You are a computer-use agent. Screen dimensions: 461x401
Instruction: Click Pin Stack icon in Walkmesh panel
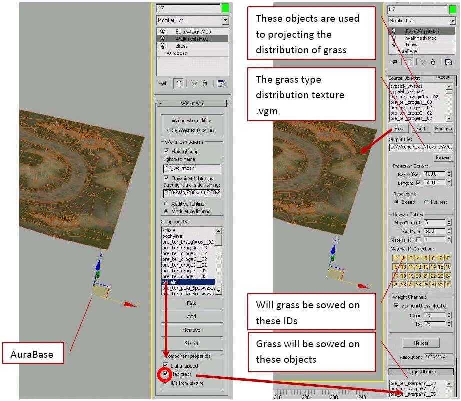click(163, 84)
